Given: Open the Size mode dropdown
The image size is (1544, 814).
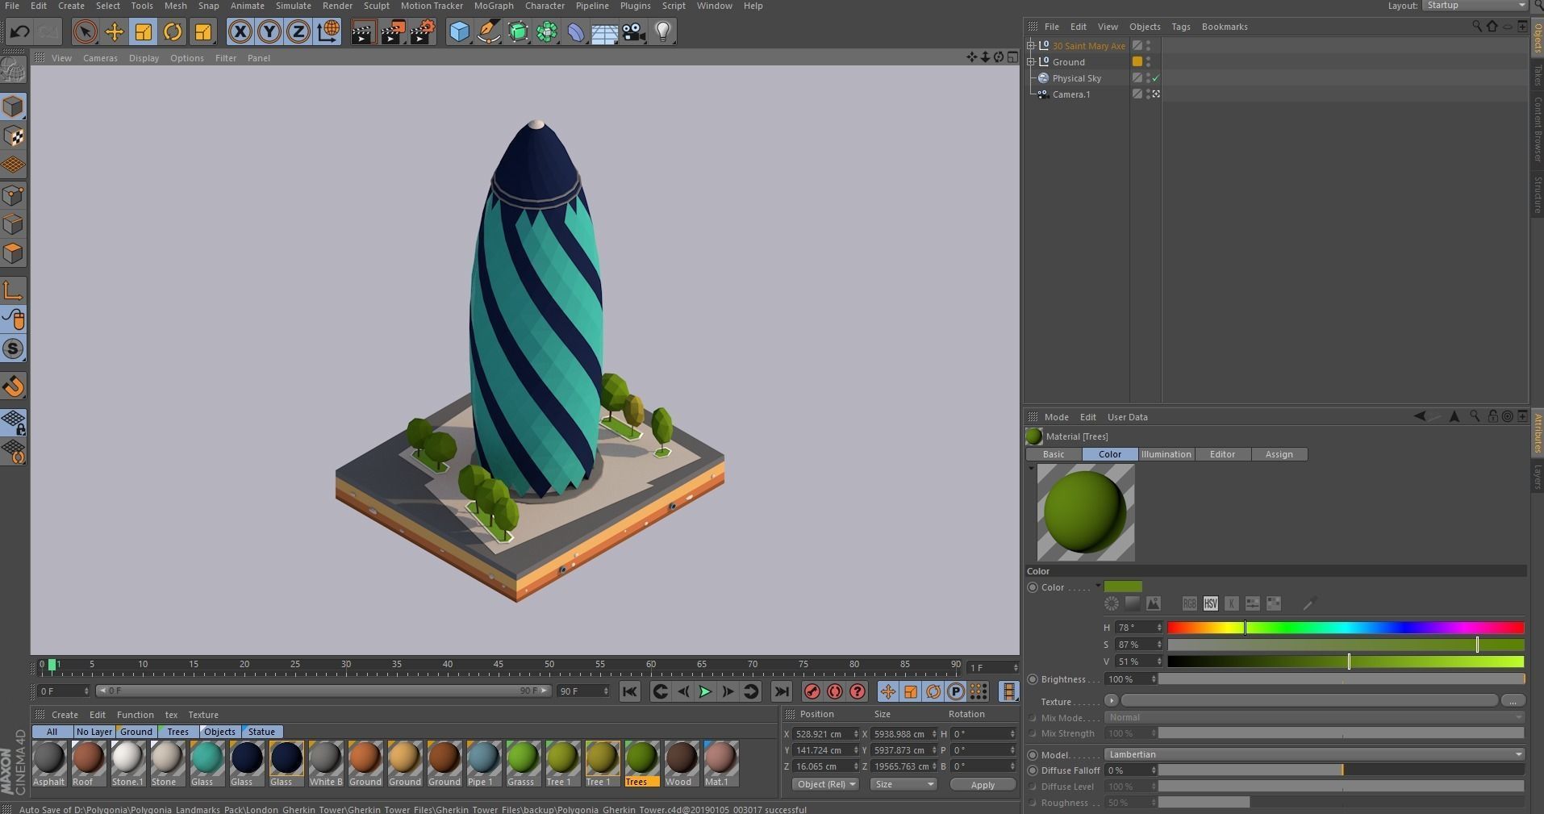Looking at the screenshot, I should [x=903, y=784].
